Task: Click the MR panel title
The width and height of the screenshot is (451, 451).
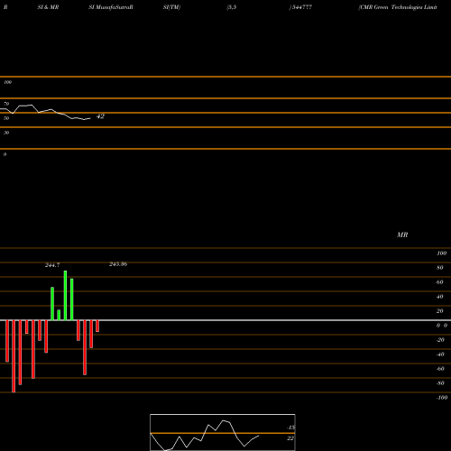Action: pos(402,235)
